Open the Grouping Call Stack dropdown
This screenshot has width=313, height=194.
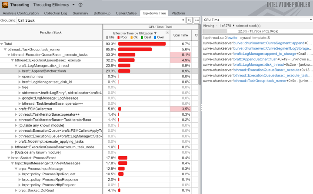click(101, 20)
